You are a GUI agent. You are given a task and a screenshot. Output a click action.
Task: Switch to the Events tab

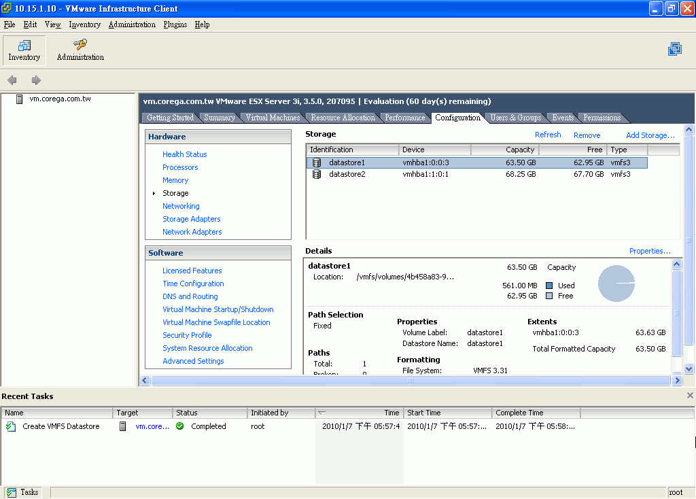pyautogui.click(x=563, y=118)
